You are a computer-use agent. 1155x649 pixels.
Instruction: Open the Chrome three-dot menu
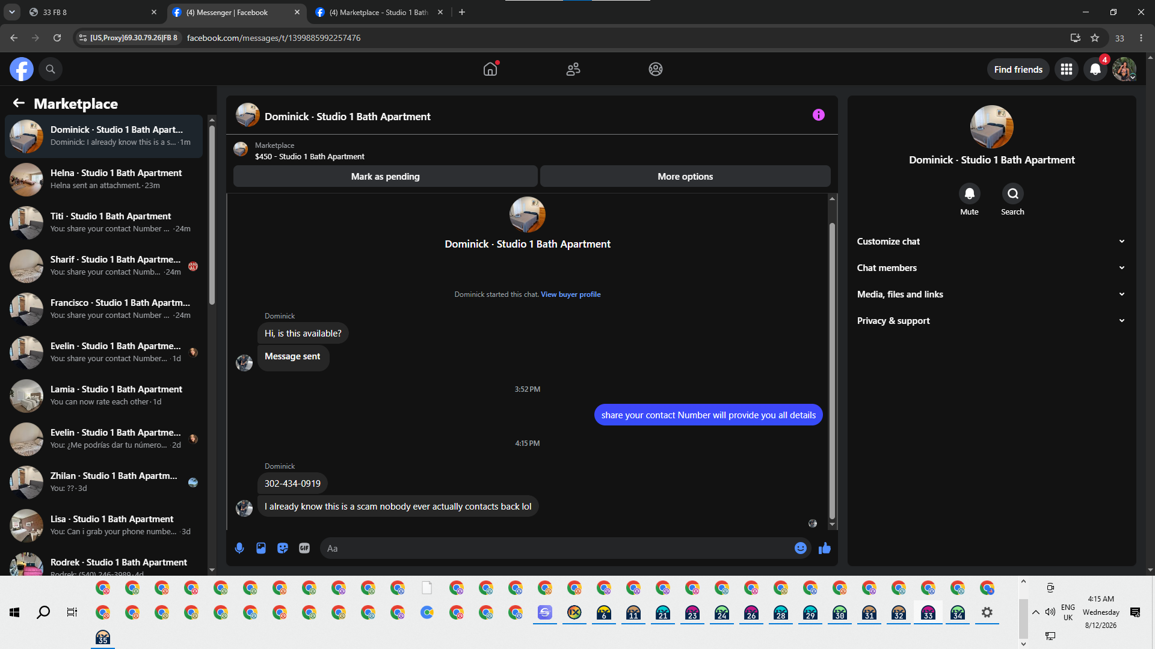click(1141, 38)
